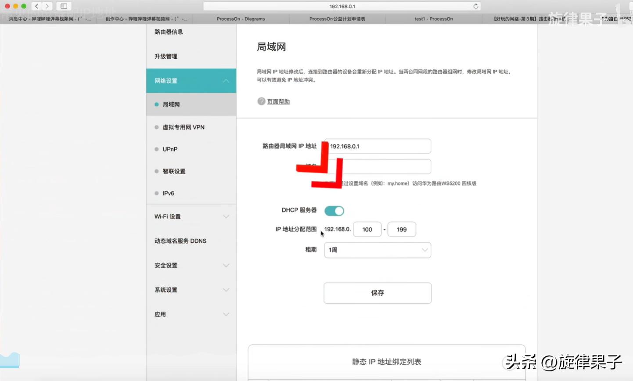Click the Safari forward arrow button
Viewport: 633px width, 381px height.
coord(47,6)
